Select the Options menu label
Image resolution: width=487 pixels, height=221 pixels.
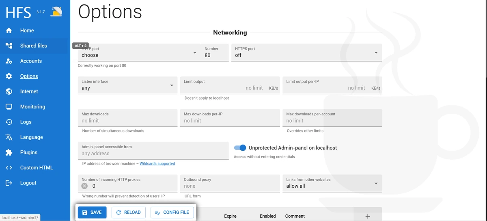click(x=29, y=76)
